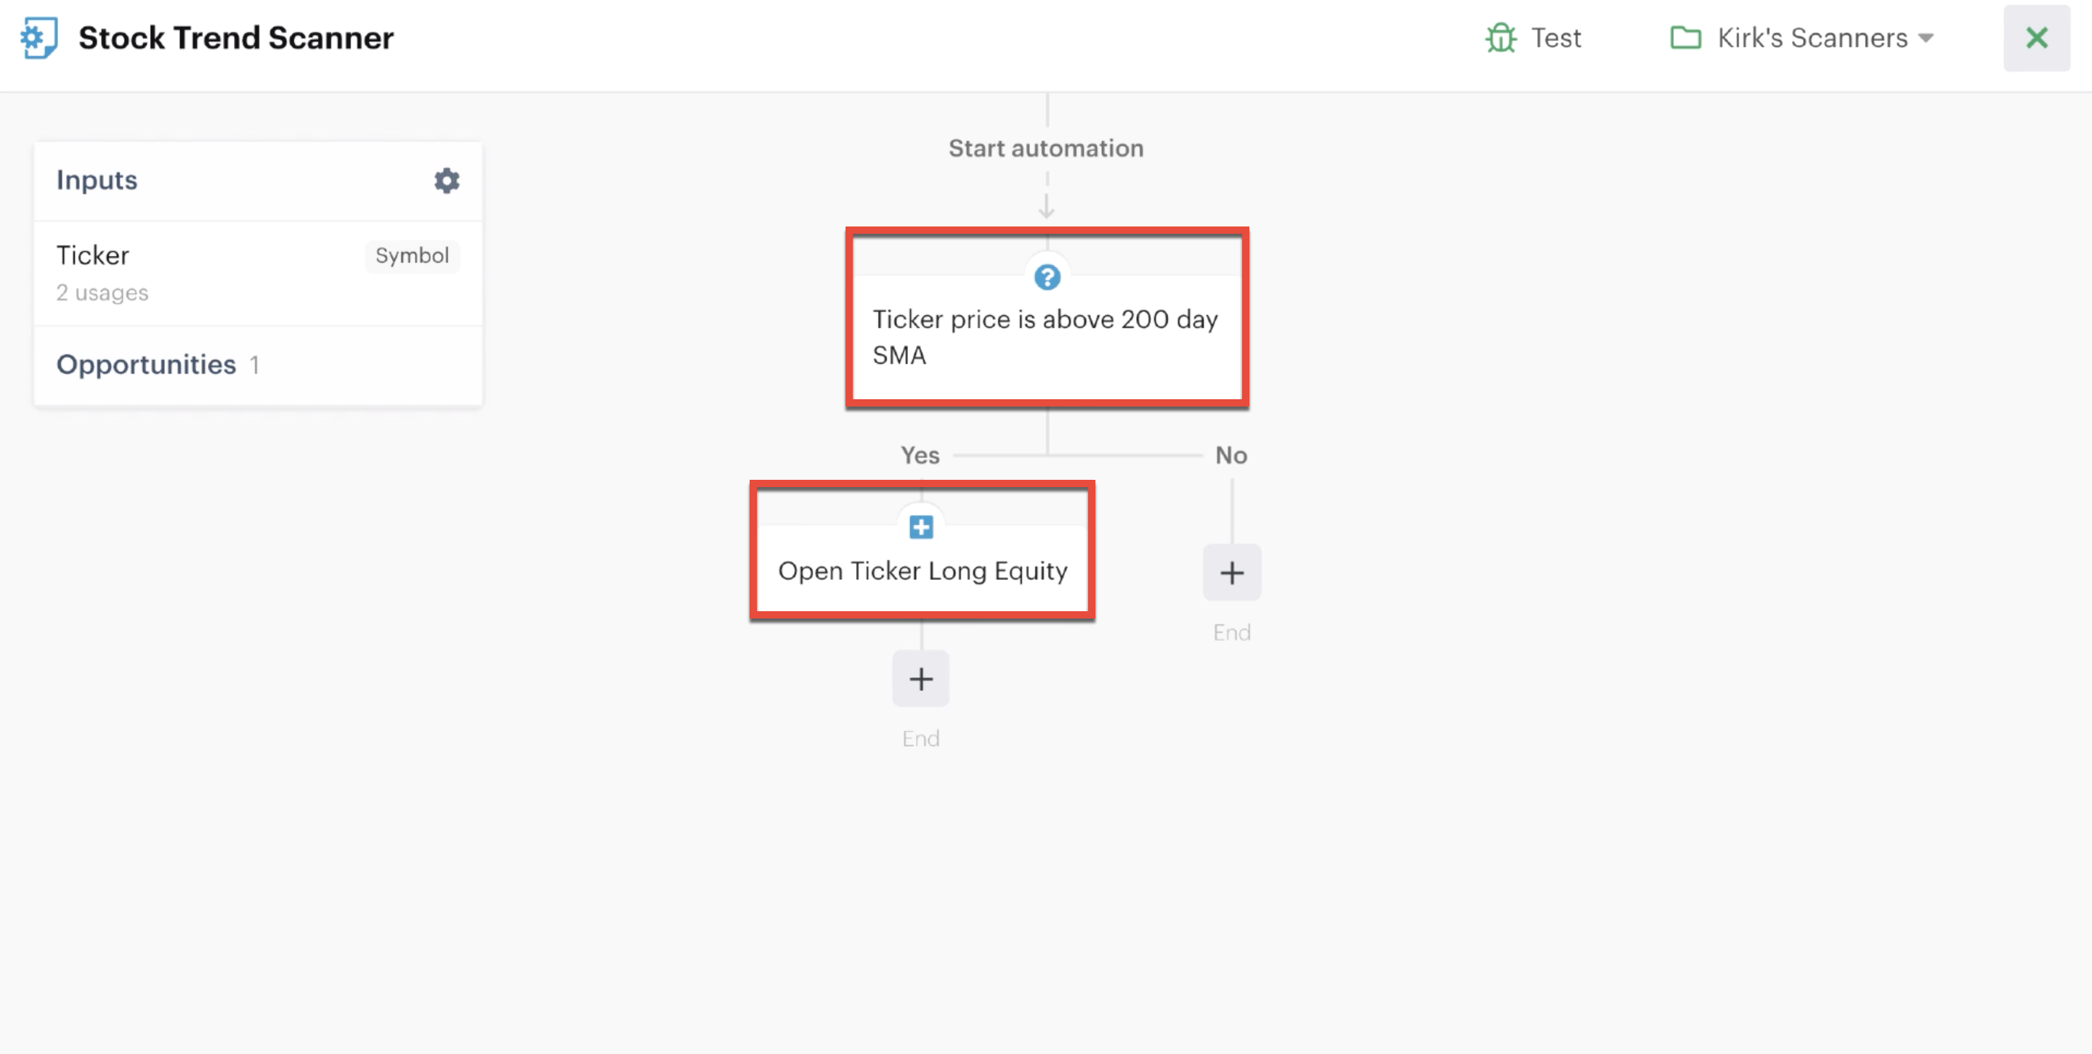The width and height of the screenshot is (2092, 1054).
Task: Click the Yes branch label
Action: coord(920,455)
